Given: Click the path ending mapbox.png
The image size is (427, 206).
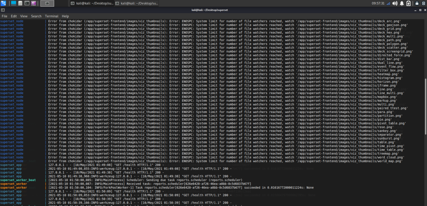Looking at the screenshot, I should coord(347,97).
